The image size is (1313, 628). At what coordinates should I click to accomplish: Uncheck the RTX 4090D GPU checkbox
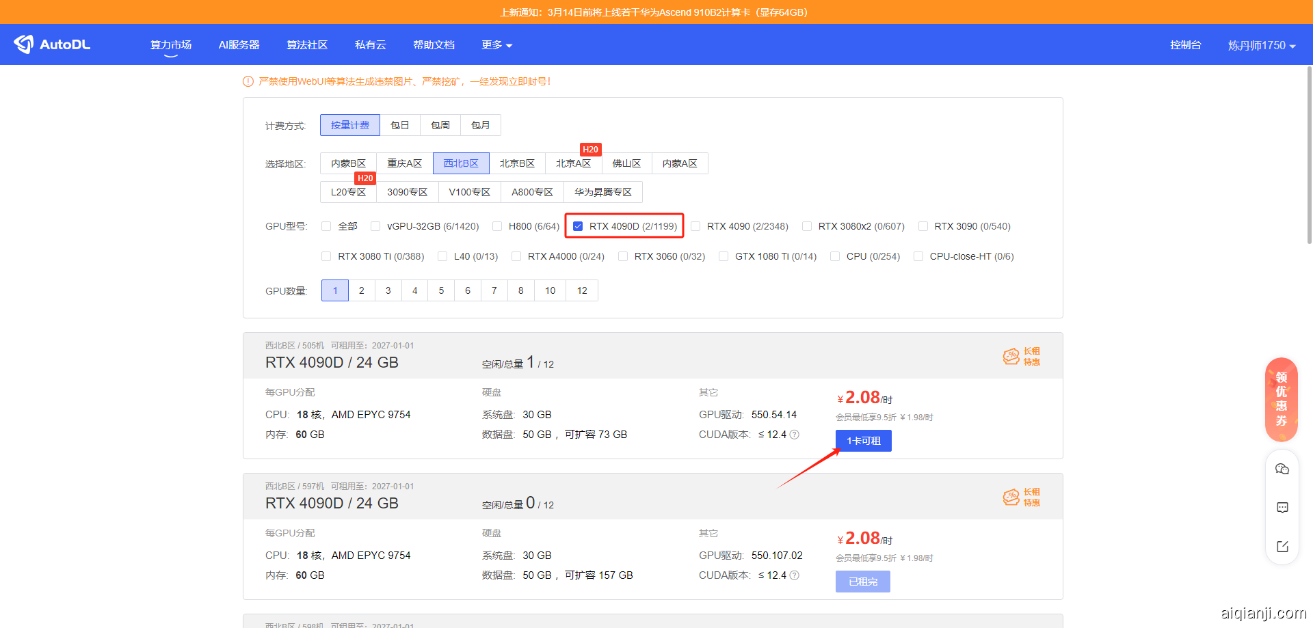578,226
